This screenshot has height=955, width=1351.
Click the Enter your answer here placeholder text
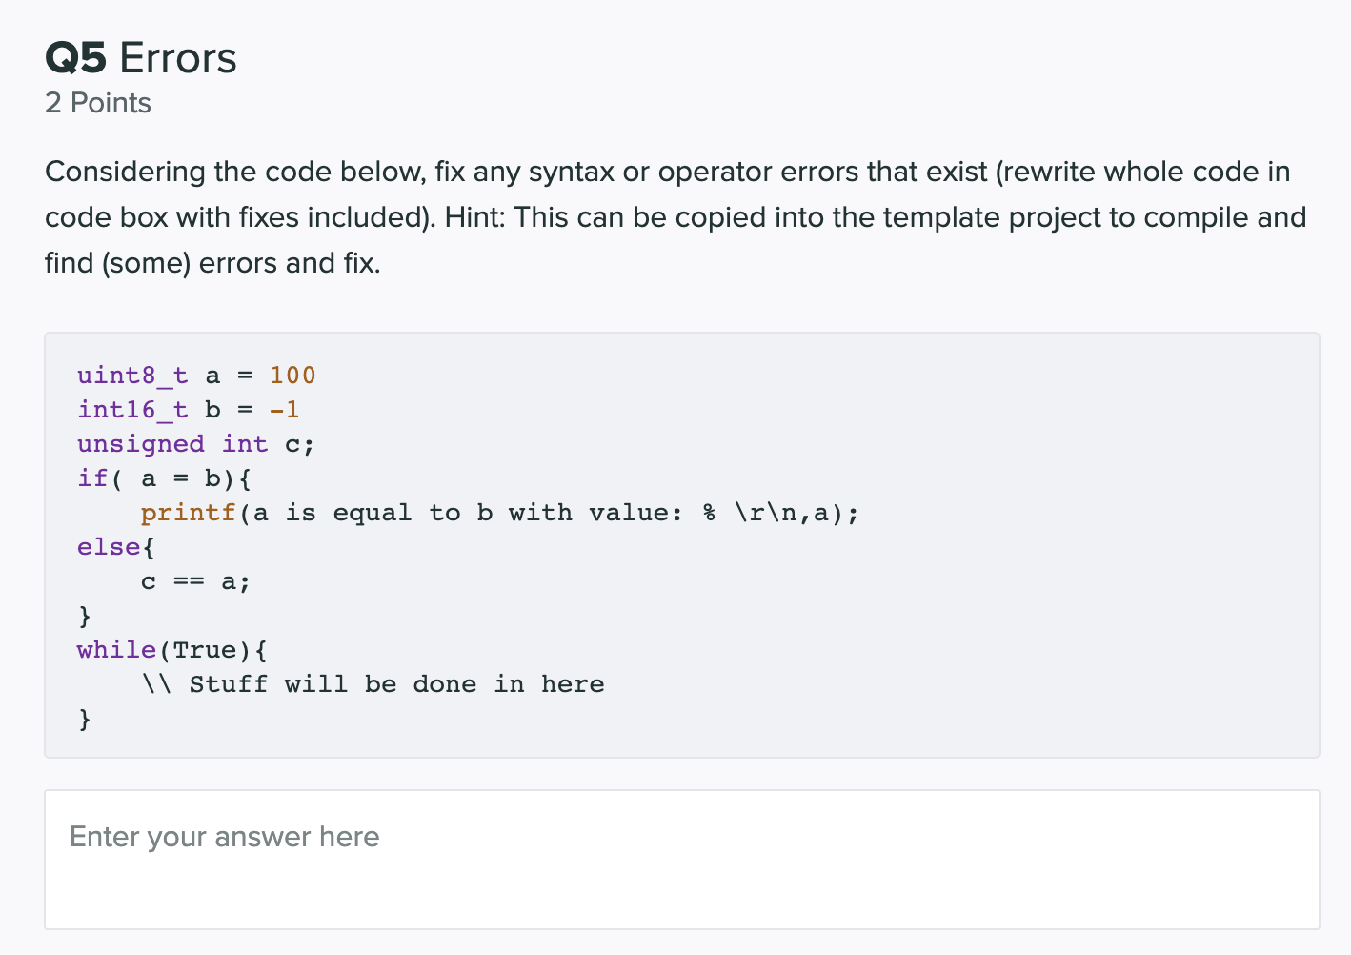click(224, 837)
